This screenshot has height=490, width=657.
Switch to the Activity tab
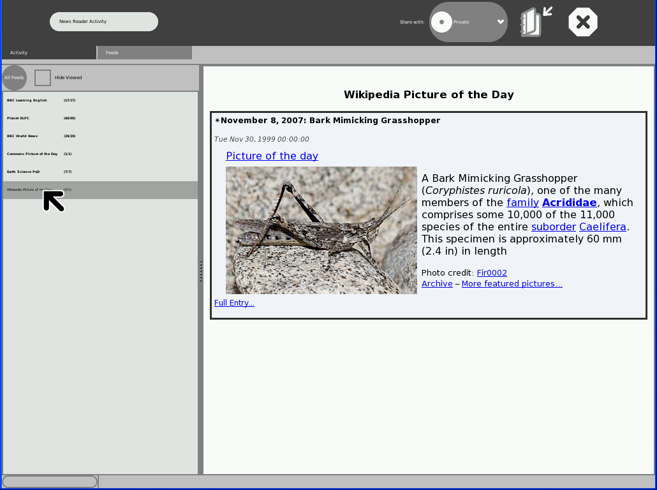(49, 53)
